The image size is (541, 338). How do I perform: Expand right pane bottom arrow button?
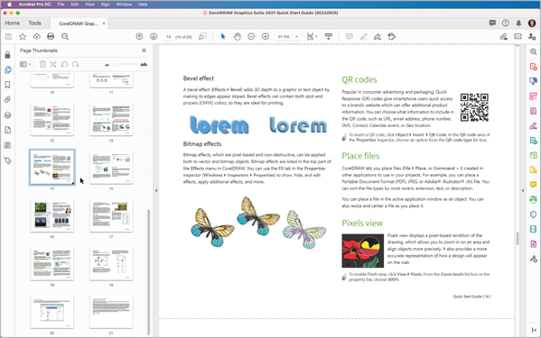coord(534,330)
